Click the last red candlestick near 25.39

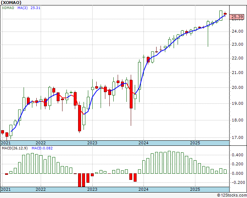[x=225, y=14]
